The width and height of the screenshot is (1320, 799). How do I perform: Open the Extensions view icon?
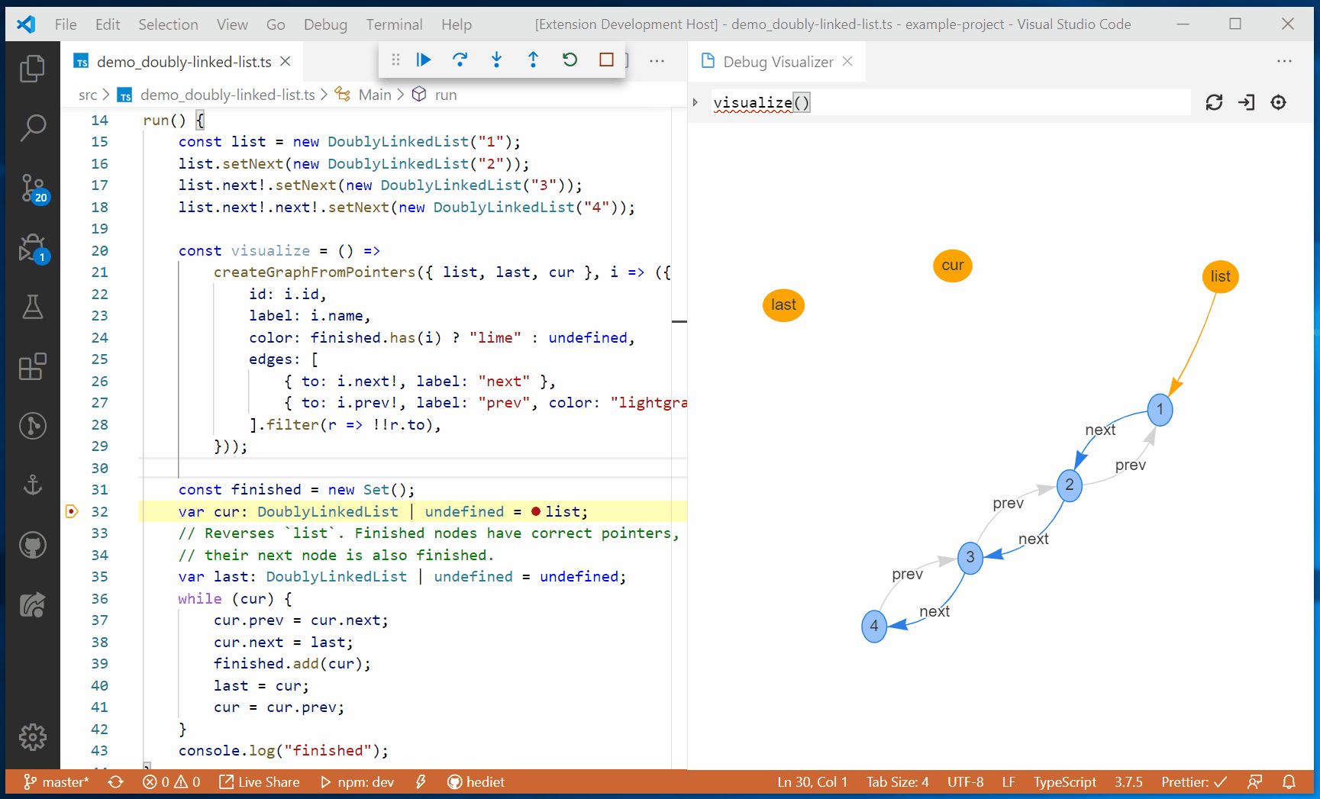32,366
